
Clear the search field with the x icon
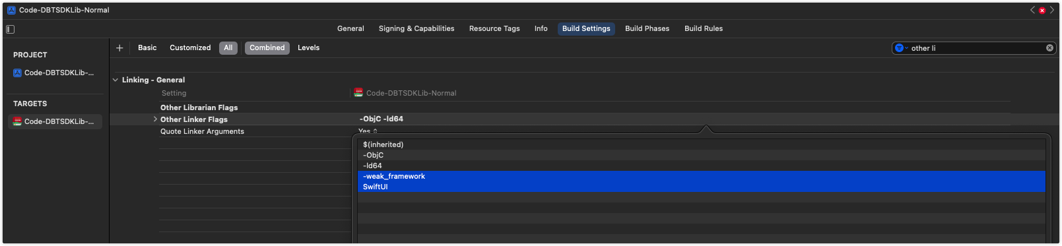click(x=1049, y=48)
